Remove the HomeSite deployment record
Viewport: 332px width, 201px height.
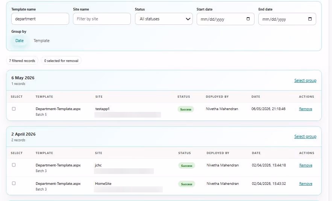point(306,183)
